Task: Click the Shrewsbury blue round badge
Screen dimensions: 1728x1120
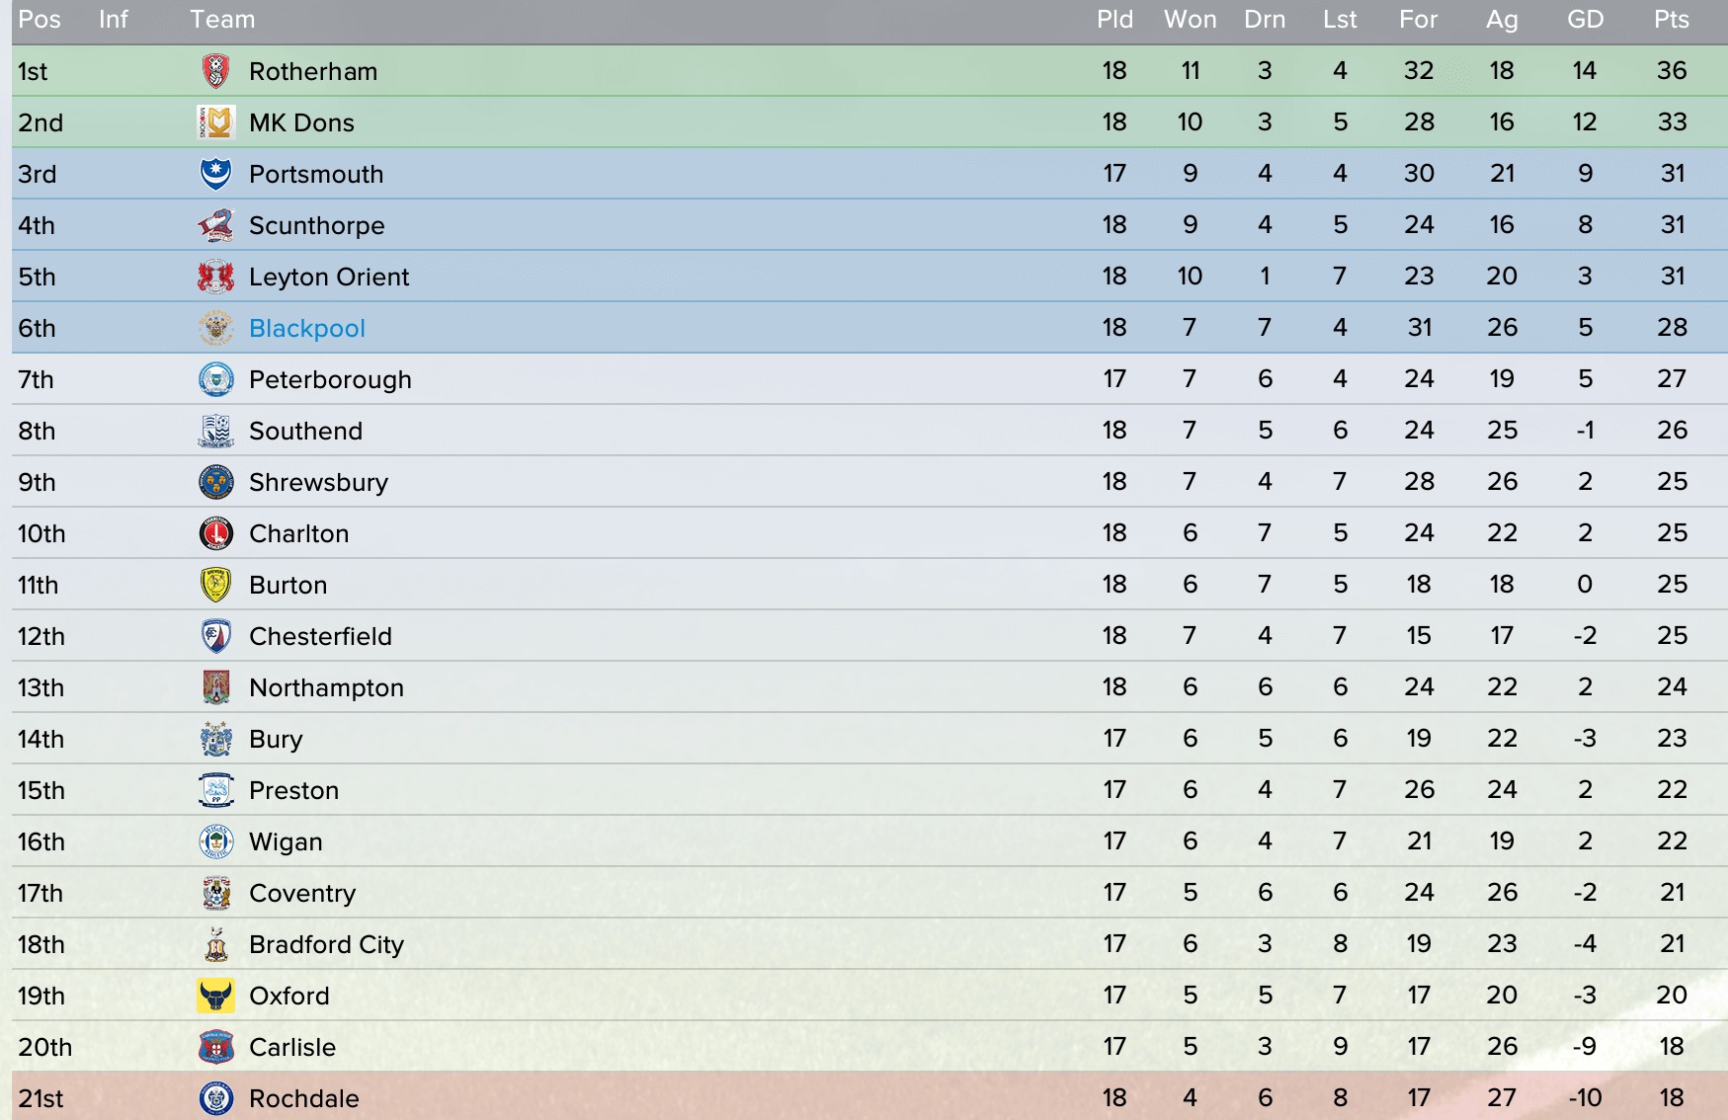Action: tap(215, 482)
